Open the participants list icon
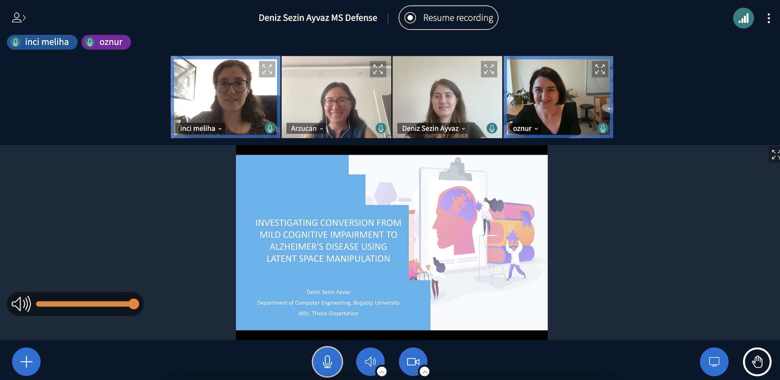The image size is (780, 380). (18, 17)
